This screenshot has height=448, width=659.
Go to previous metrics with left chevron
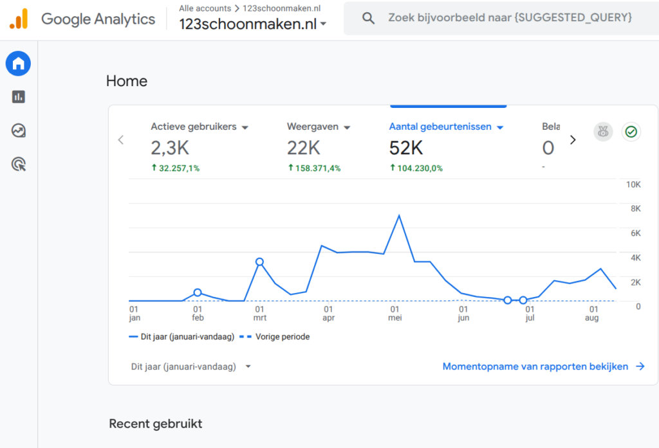coord(121,140)
